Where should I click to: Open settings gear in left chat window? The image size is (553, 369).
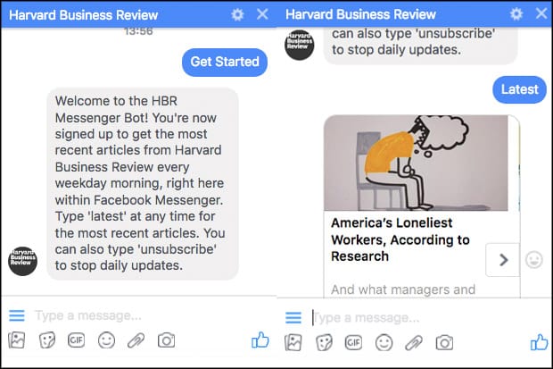237,14
